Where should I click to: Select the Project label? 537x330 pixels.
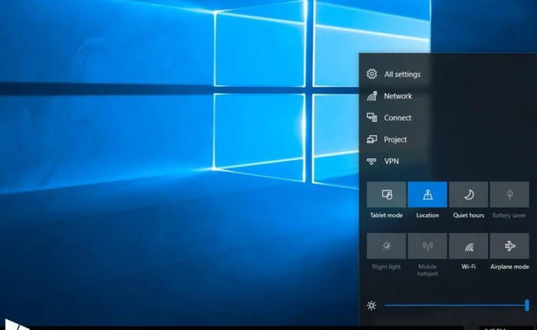click(x=395, y=140)
